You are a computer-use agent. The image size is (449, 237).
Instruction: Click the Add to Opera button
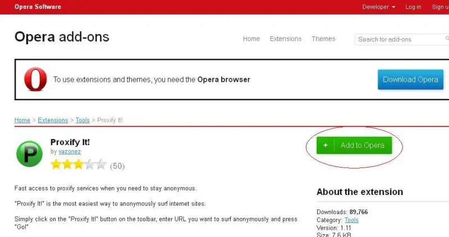point(354,145)
